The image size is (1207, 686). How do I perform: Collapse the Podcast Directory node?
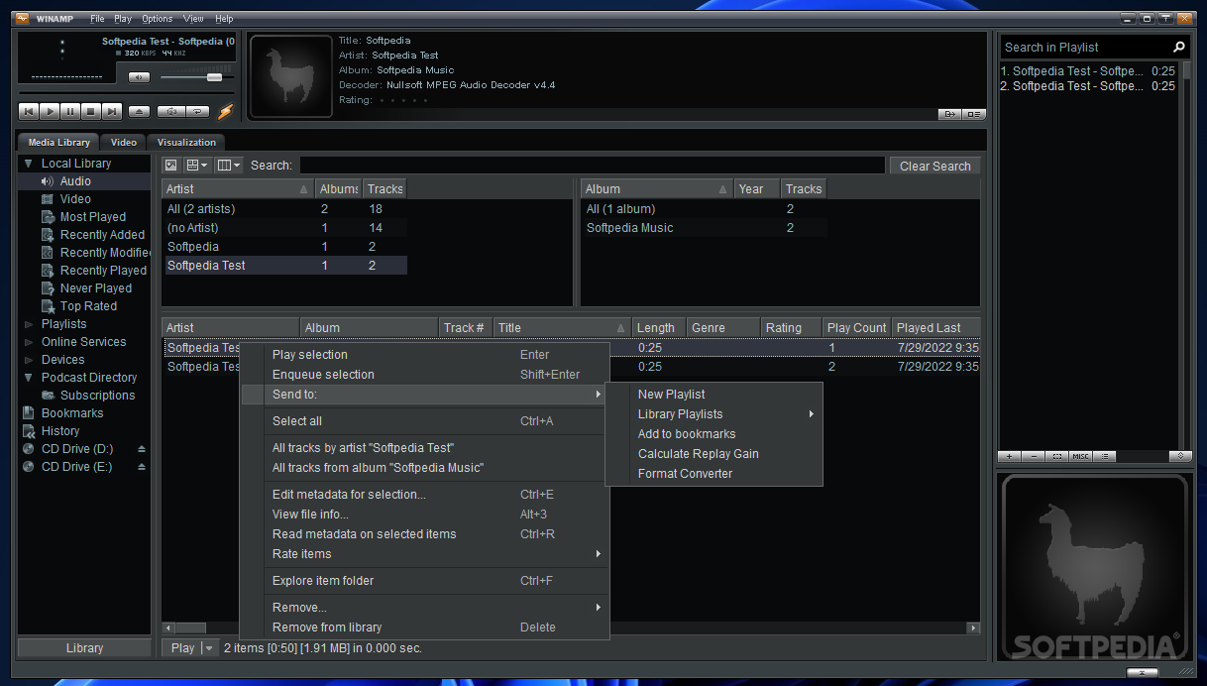click(x=29, y=378)
